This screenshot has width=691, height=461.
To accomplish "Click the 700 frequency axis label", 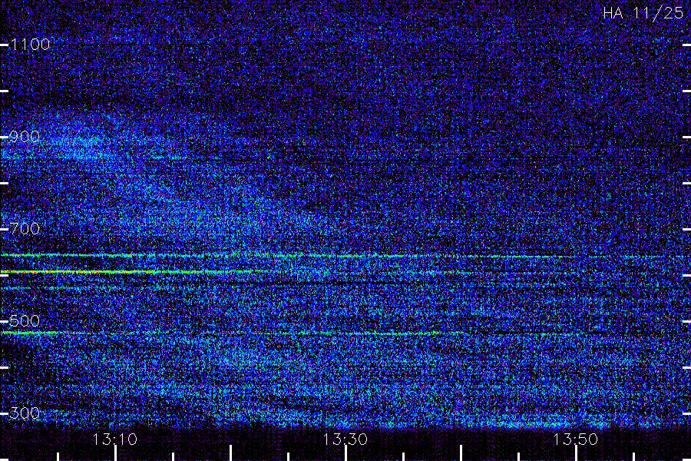I will pyautogui.click(x=25, y=229).
